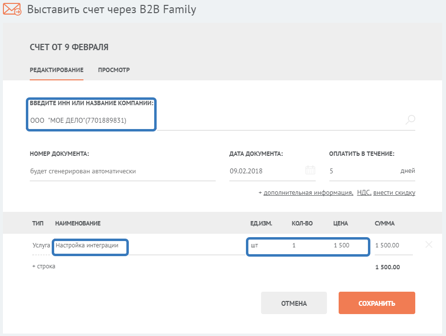Click the price field showing 1 500
The width and height of the screenshot is (446, 336).
(x=346, y=245)
